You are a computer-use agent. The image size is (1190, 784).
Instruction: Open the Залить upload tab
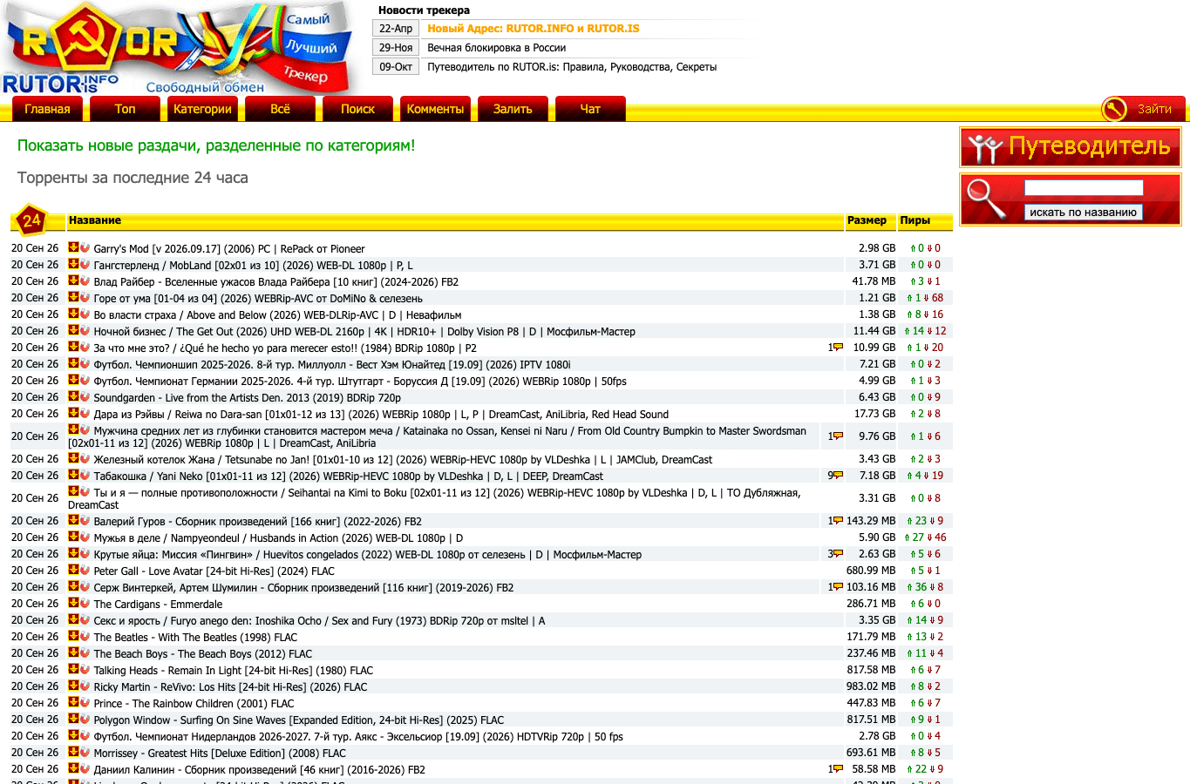pyautogui.click(x=513, y=109)
